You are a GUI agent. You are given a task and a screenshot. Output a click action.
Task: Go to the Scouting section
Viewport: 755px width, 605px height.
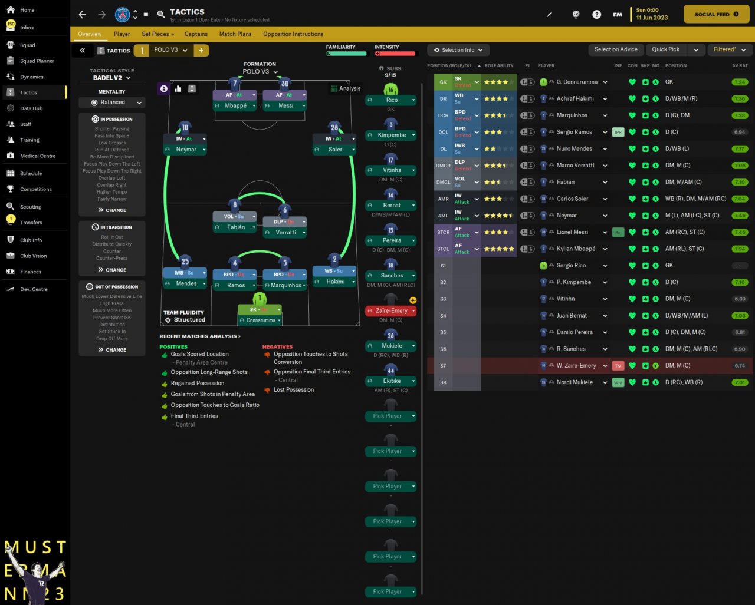(30, 207)
